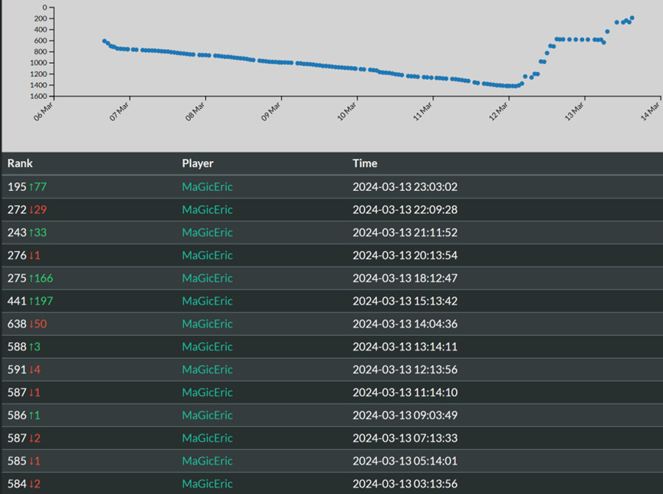Click the 12 Mar label on the chart axis
663x494 pixels.
499,112
